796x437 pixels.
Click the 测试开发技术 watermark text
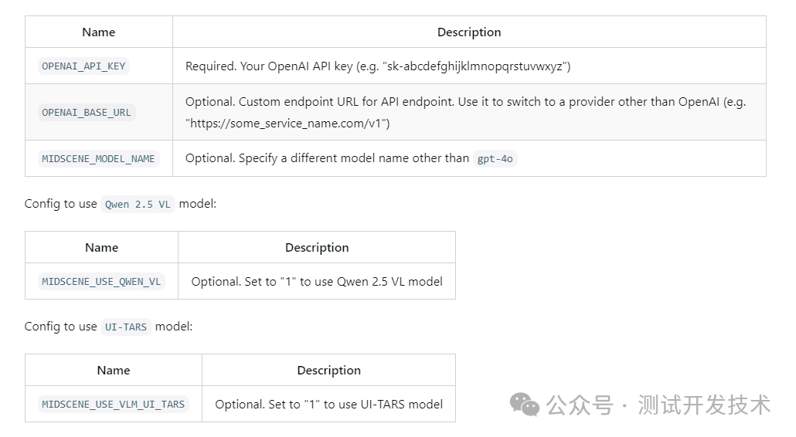[x=704, y=404]
